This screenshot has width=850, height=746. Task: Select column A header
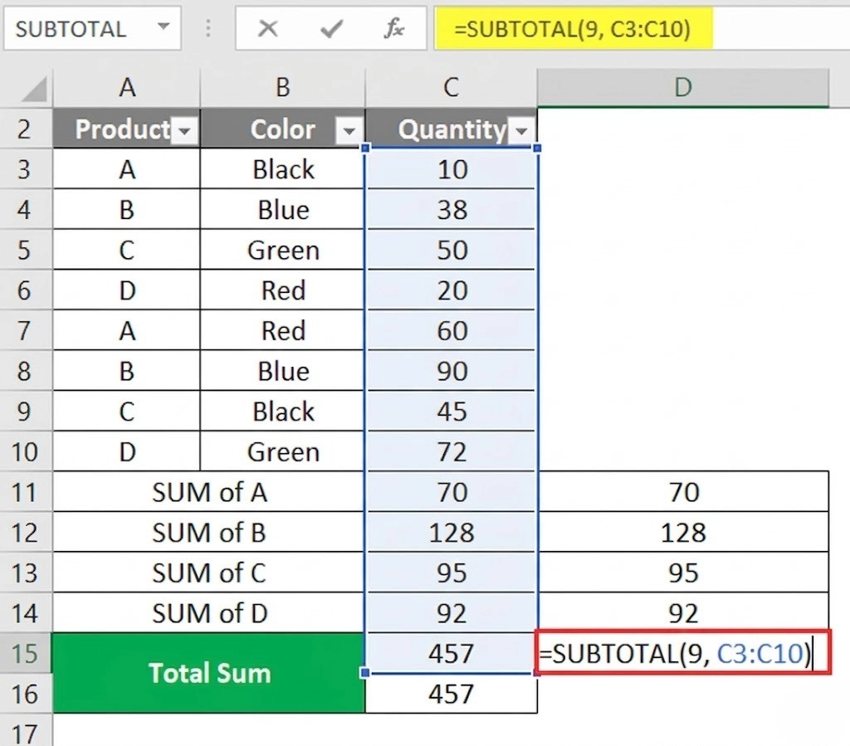tap(127, 87)
